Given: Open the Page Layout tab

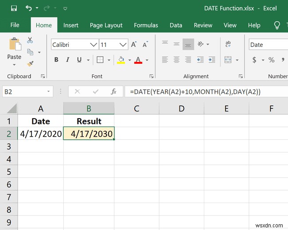Looking at the screenshot, I should [x=106, y=25].
